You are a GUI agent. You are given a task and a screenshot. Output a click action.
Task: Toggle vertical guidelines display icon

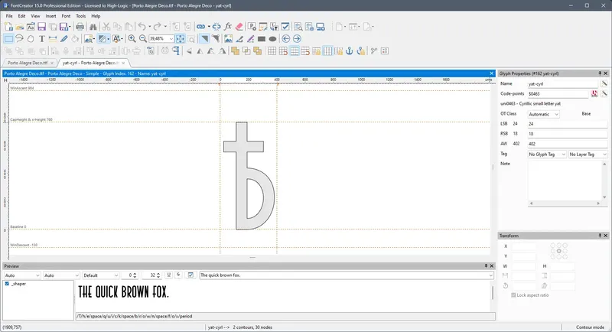[327, 50]
